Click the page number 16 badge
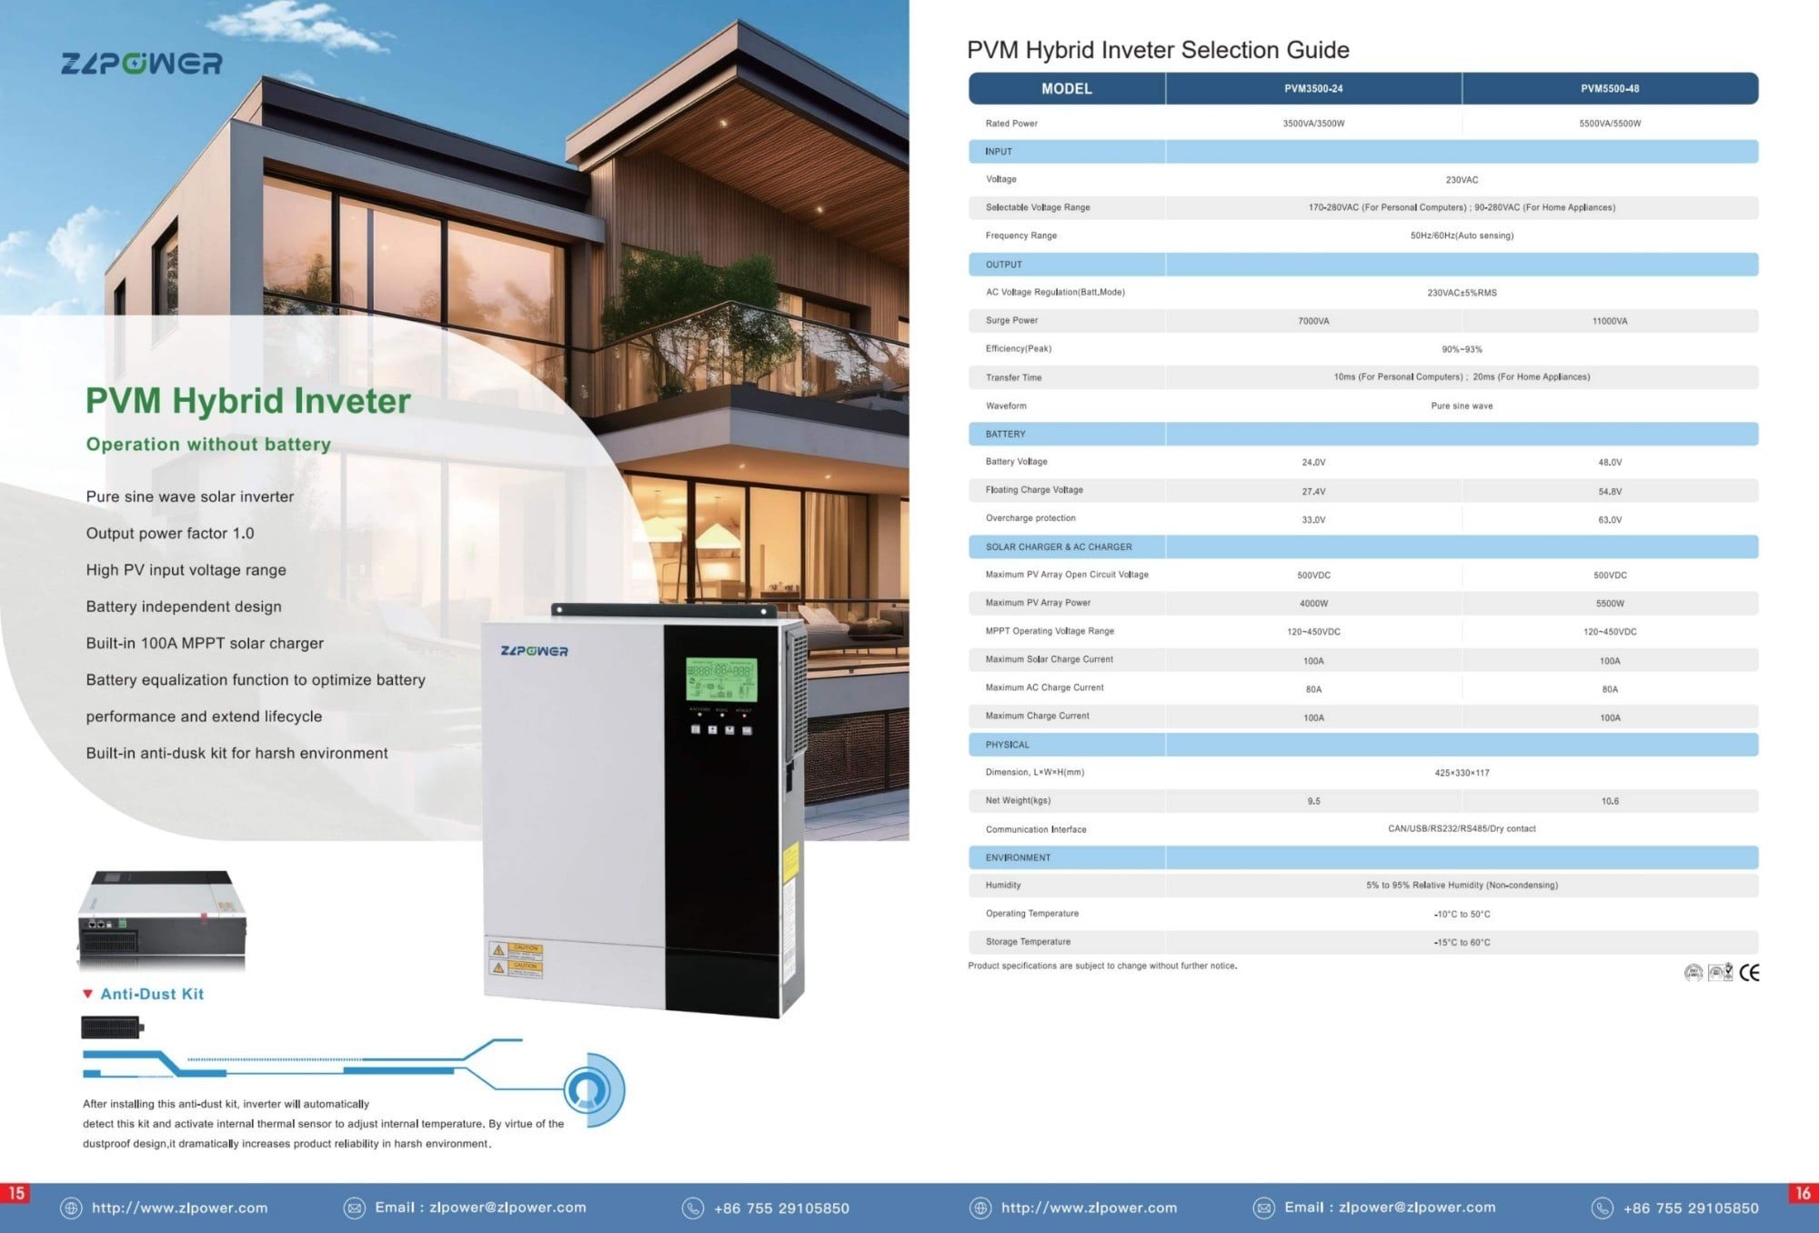Viewport: 1819px width, 1233px height. tap(1803, 1193)
